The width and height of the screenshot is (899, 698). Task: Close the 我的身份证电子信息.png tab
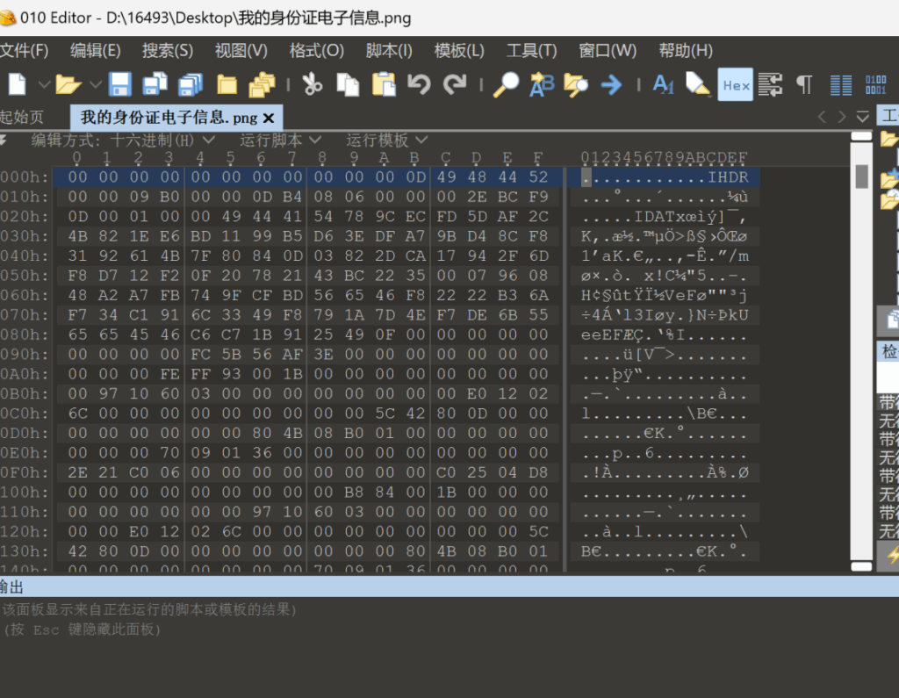tap(269, 117)
